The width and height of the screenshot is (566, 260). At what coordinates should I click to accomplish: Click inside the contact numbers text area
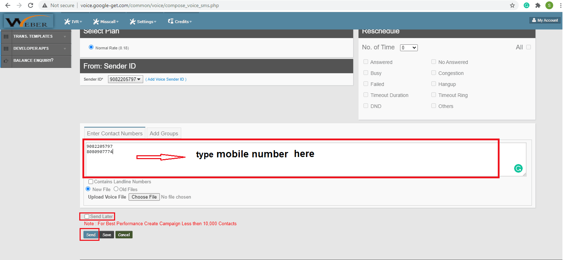point(284,163)
